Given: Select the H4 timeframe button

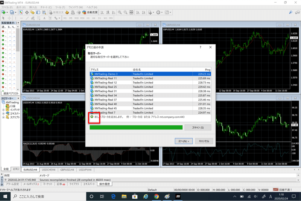Looking at the screenshot, I should 94,18.
